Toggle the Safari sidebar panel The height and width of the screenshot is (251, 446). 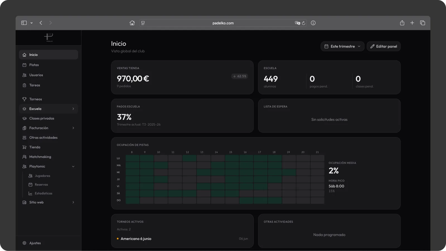(24, 23)
